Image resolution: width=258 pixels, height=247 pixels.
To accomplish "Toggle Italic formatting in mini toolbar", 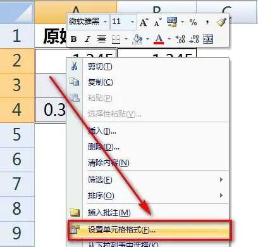I will point(87,39).
